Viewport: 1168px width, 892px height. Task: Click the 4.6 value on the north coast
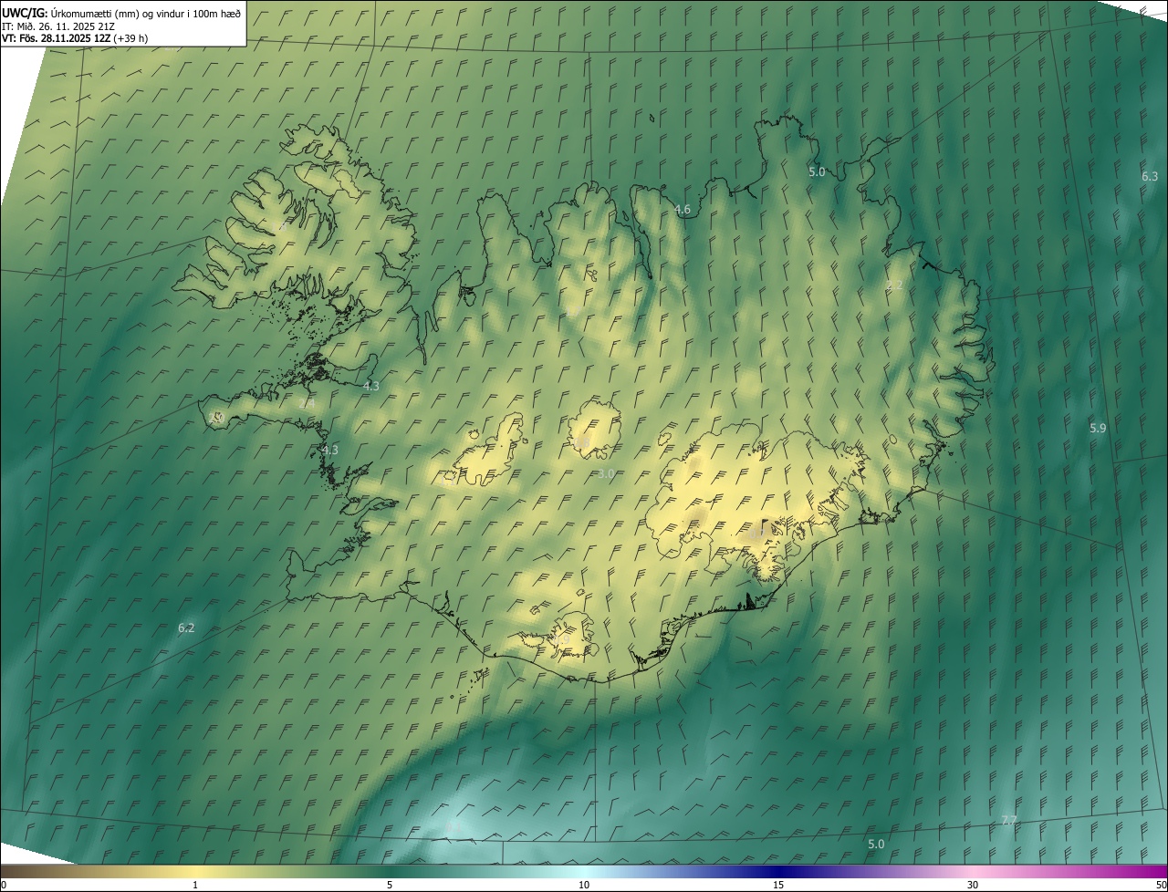coord(682,210)
